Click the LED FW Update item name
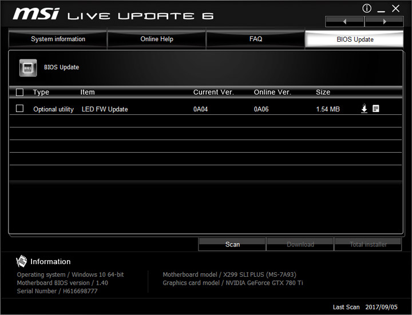The height and width of the screenshot is (315, 412). point(105,109)
